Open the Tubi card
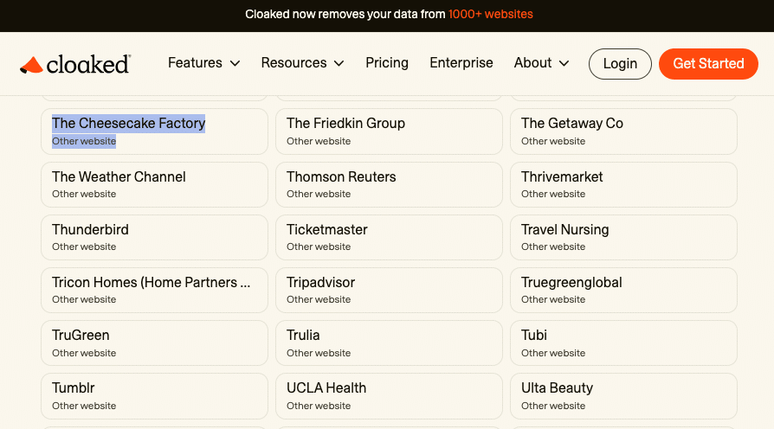The width and height of the screenshot is (774, 429). [x=623, y=343]
